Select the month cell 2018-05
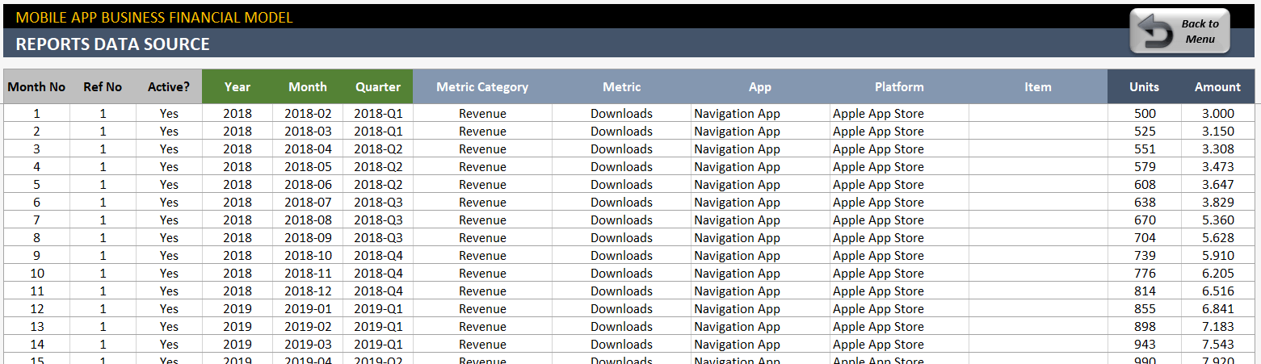The width and height of the screenshot is (1261, 364). click(x=308, y=167)
